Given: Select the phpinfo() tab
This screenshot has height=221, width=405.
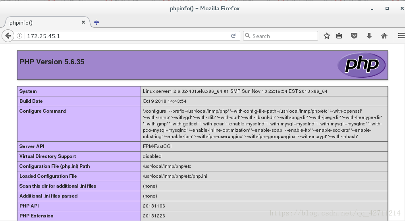Looking at the screenshot, I should point(46,23).
